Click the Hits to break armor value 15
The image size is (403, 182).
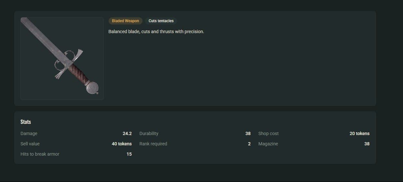coord(129,154)
